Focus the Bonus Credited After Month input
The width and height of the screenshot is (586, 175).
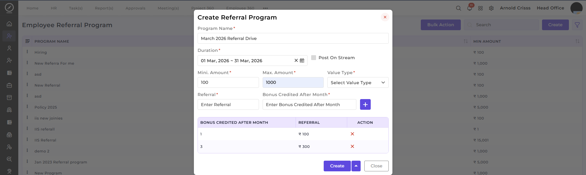point(309,105)
